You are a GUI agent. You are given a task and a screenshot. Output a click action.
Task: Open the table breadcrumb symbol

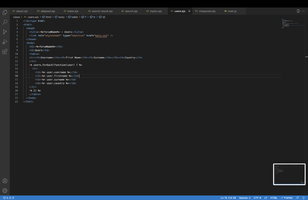[x=73, y=17]
